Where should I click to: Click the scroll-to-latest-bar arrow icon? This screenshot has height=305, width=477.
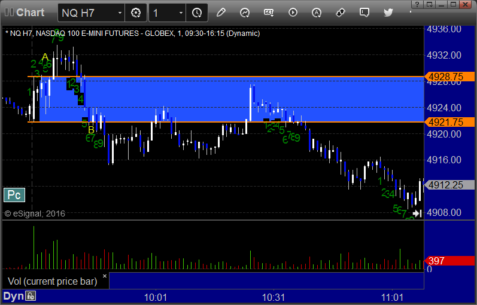[x=417, y=213]
